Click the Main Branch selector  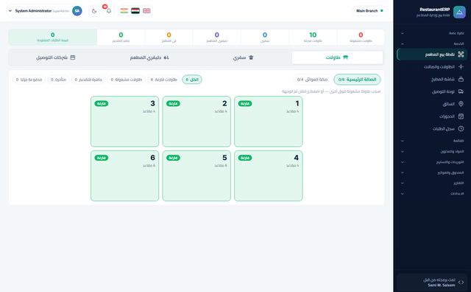pos(369,11)
